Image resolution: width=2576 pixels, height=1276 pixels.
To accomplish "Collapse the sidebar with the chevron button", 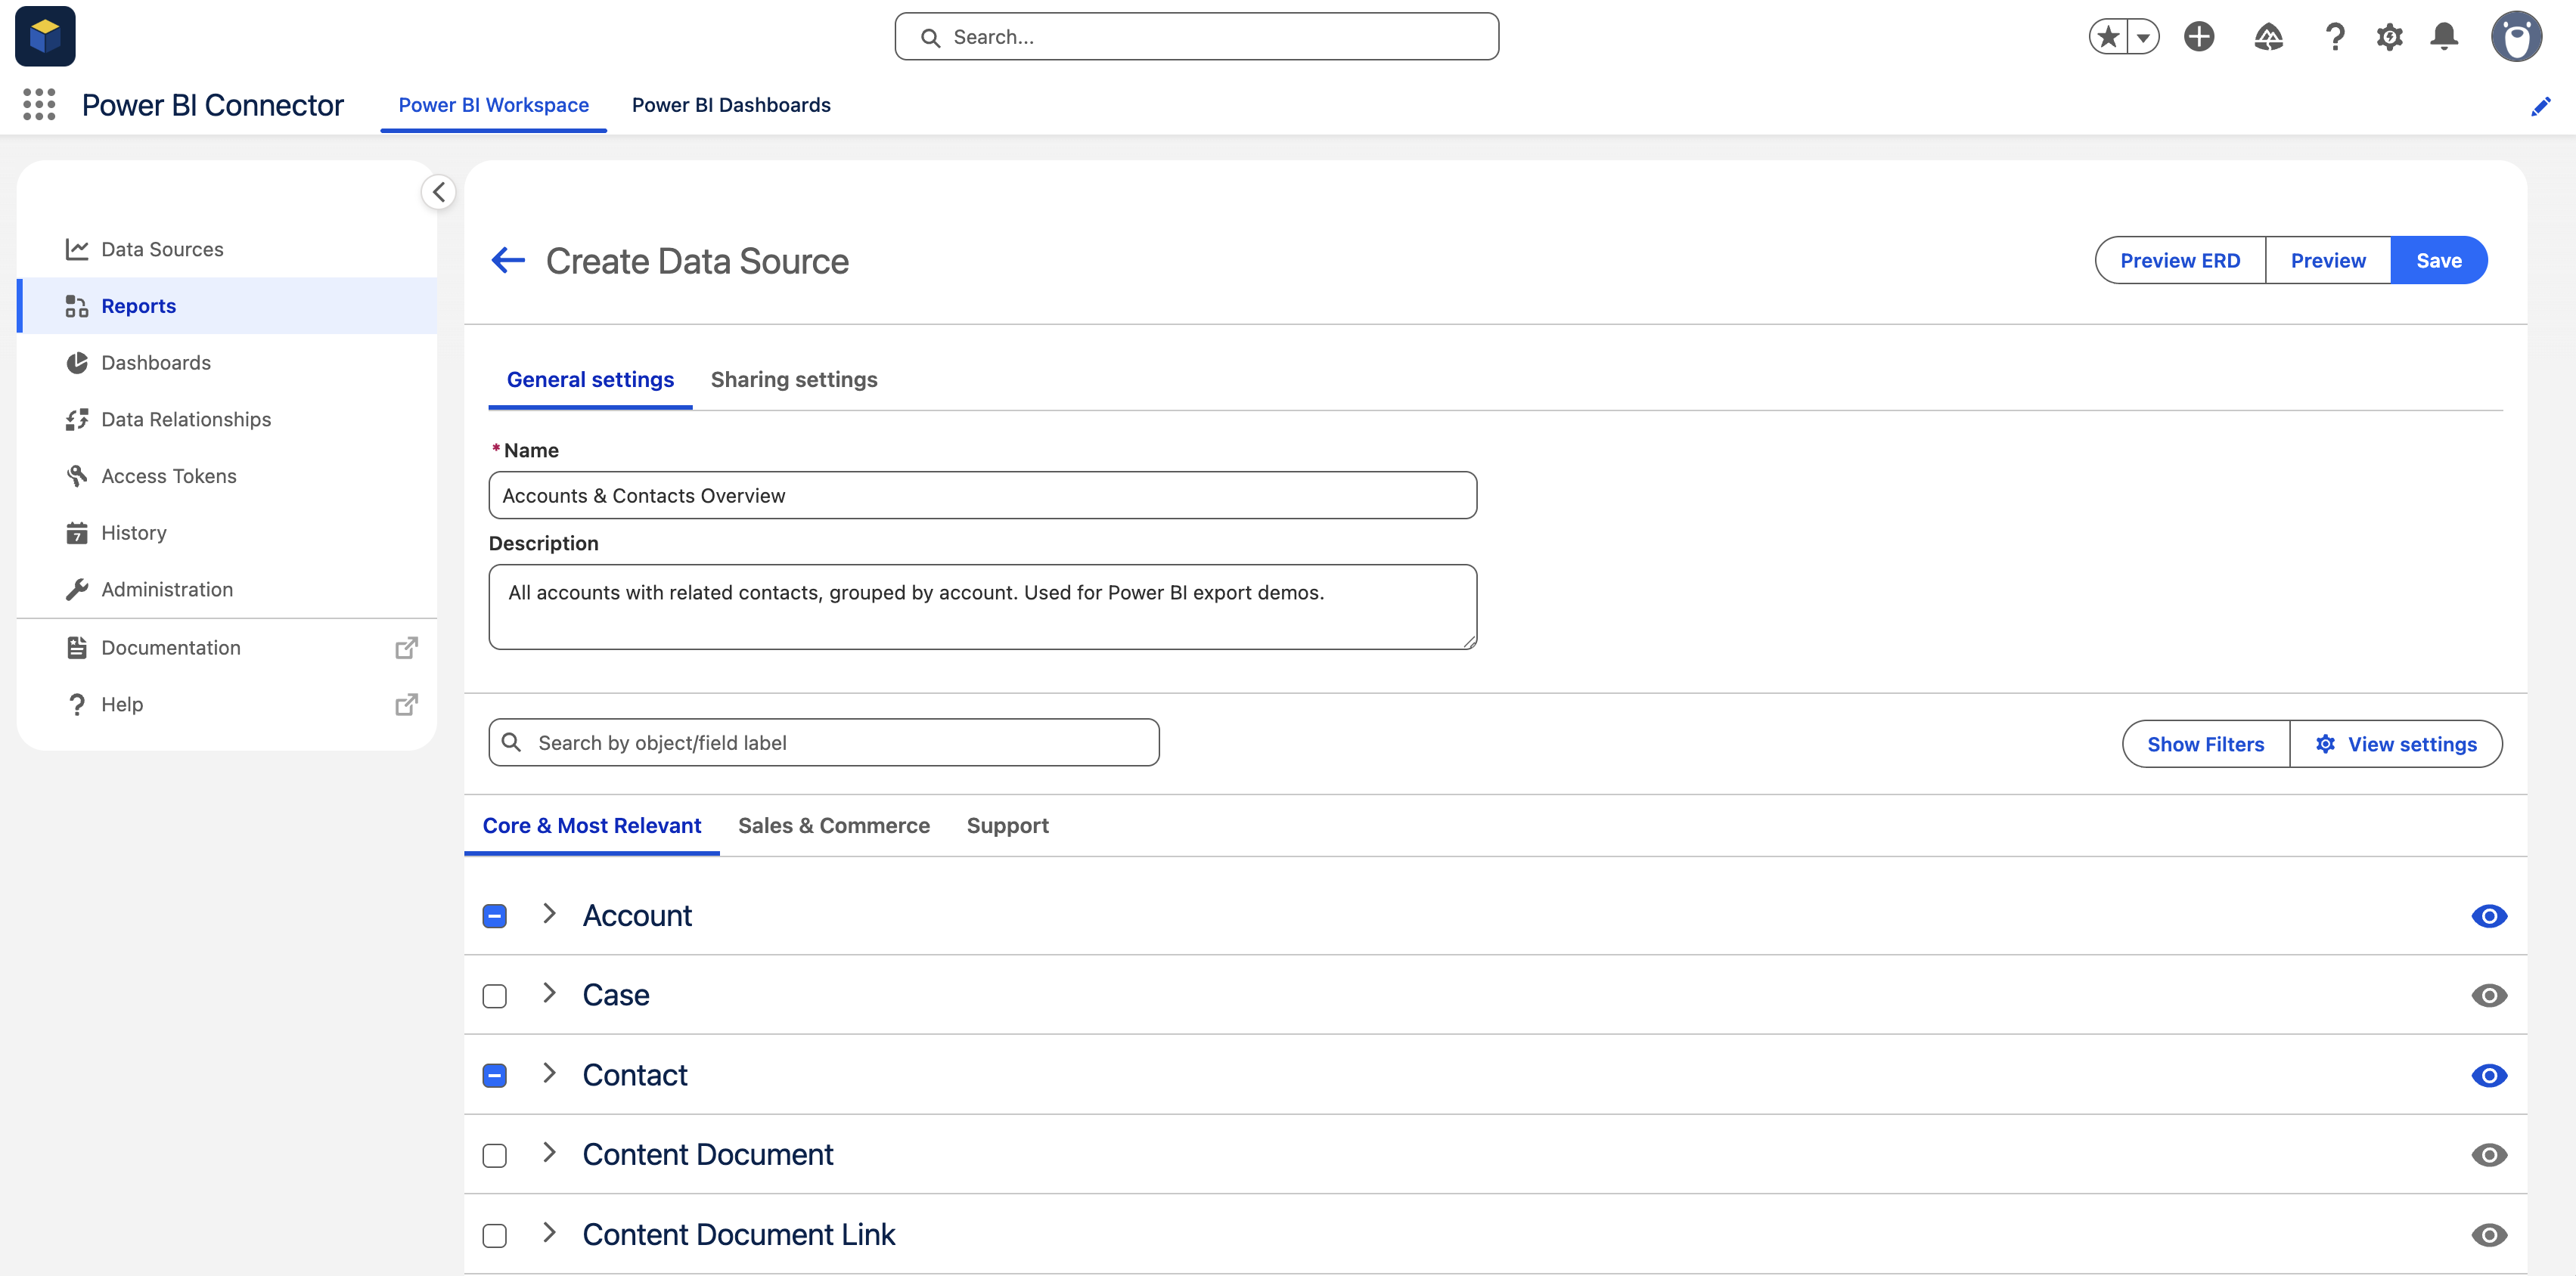I will click(x=438, y=192).
